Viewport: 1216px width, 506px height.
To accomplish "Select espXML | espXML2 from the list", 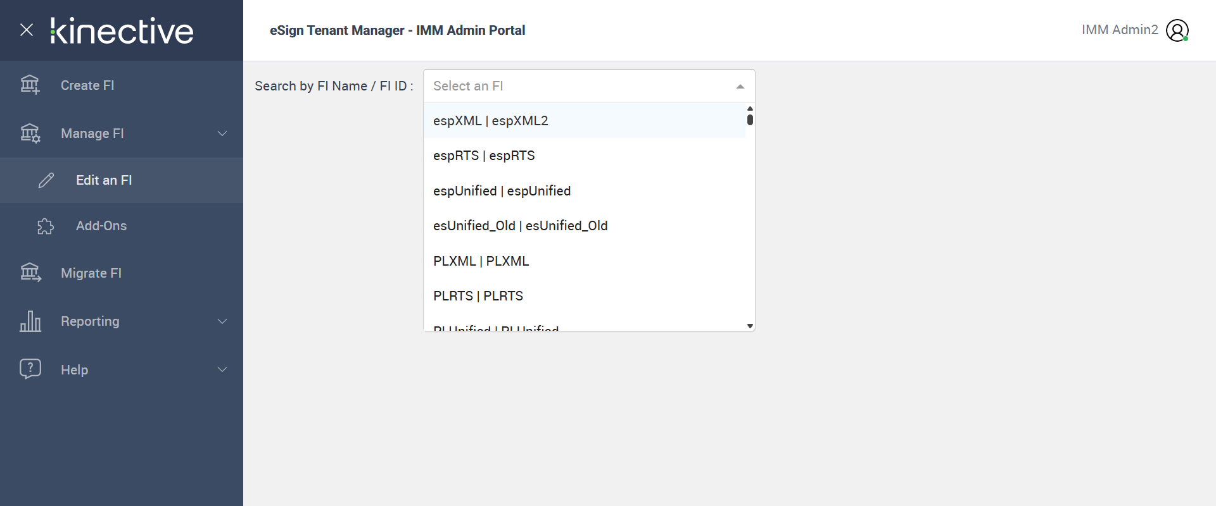I will point(491,121).
